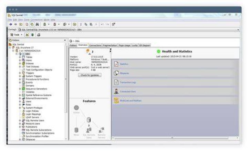Open the Connections menu
Image resolution: width=248 pixels, height=151 pixels.
(x=37, y=20)
